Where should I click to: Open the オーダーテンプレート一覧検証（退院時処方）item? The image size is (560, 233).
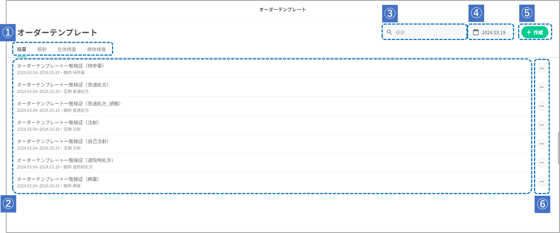(65, 160)
